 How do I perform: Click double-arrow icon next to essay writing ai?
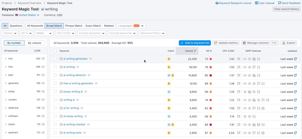pos(86,92)
